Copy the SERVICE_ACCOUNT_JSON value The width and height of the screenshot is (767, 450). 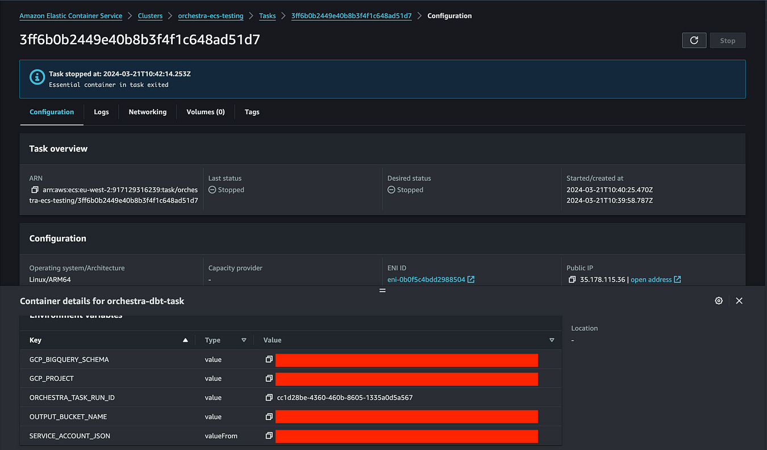click(269, 436)
